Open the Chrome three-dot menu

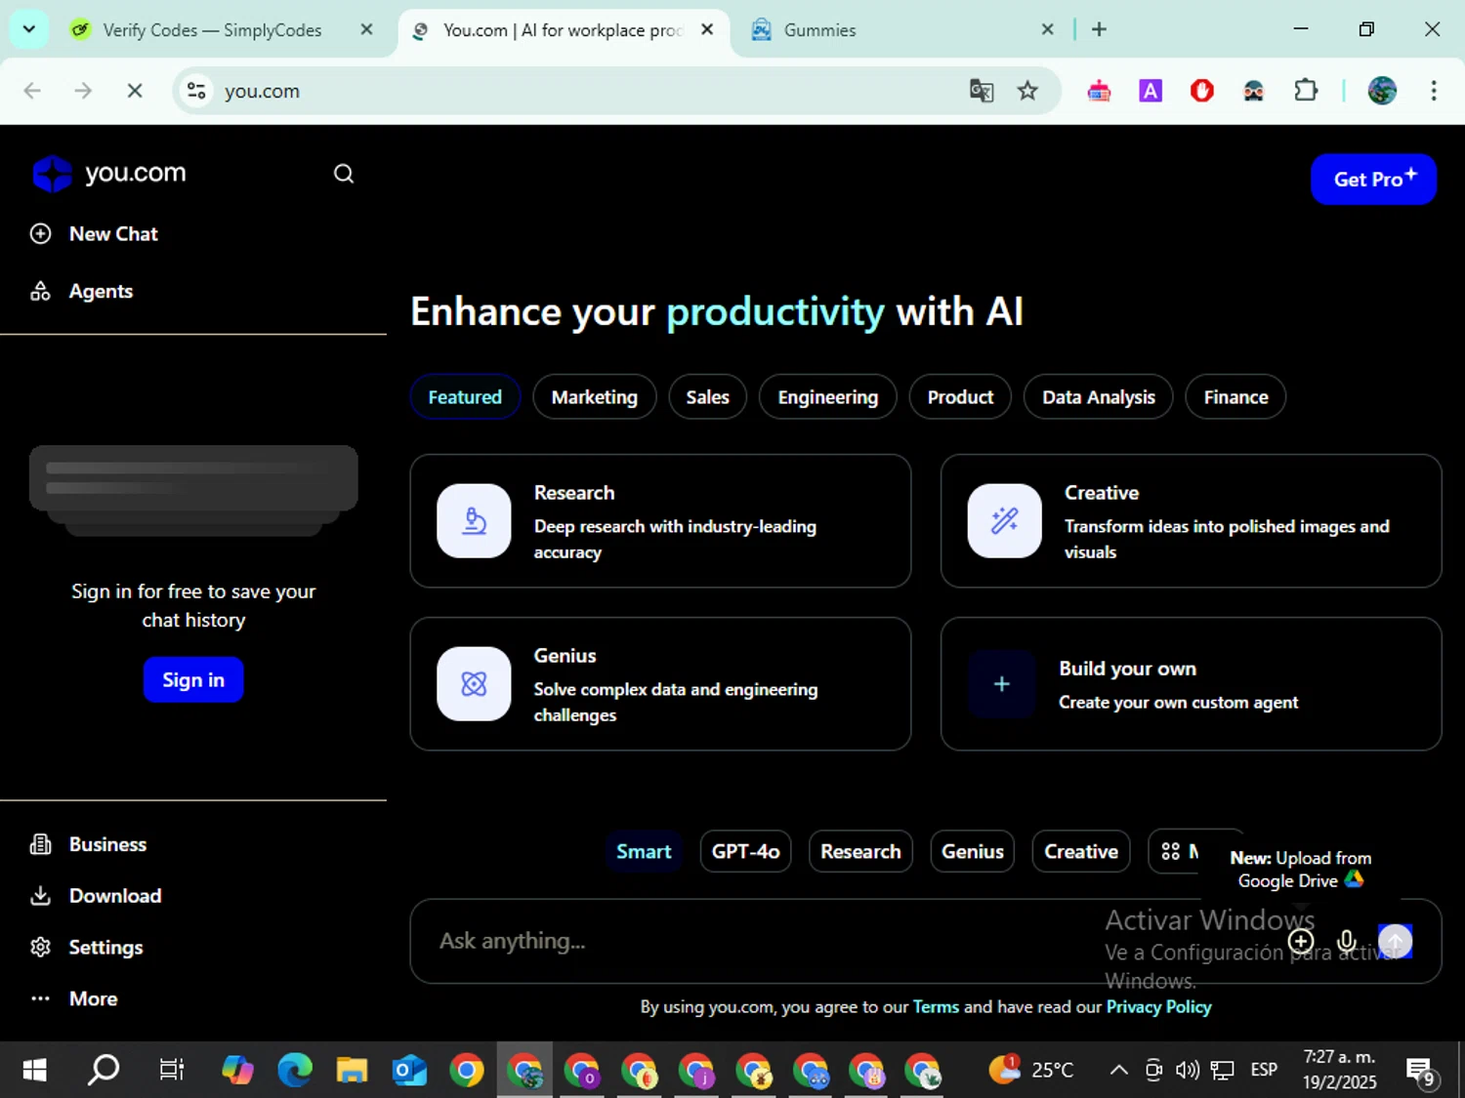coord(1434,91)
